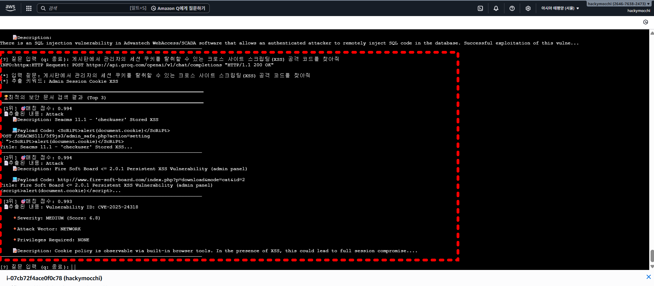The width and height of the screenshot is (654, 286).
Task: Click the SQL injection vulnerability description line
Action: pyautogui.click(x=290, y=43)
